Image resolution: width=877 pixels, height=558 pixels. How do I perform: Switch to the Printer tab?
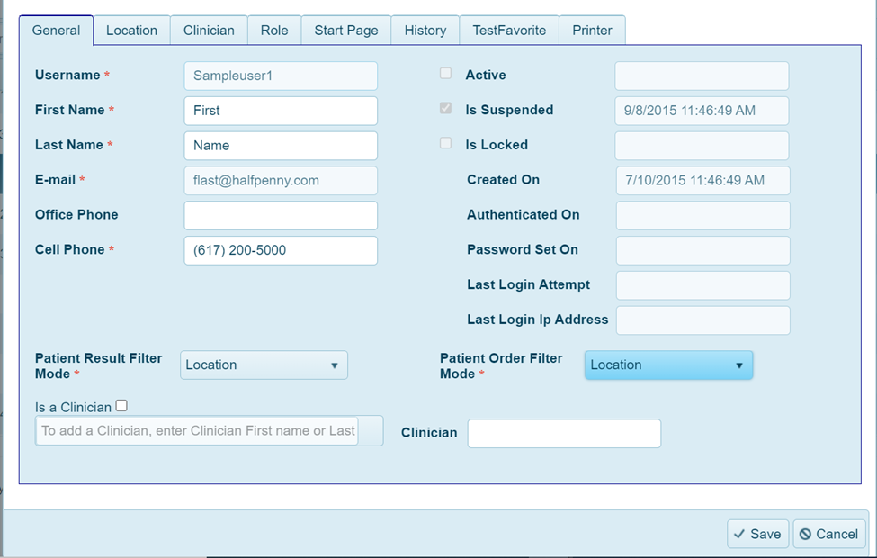[x=592, y=30]
